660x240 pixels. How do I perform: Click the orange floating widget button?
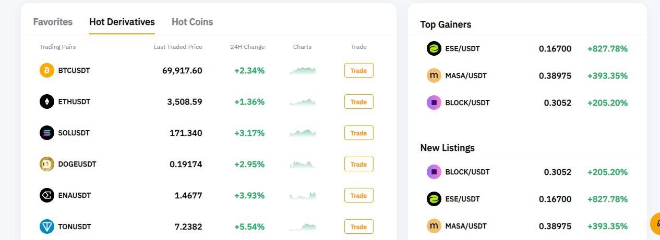(655, 224)
